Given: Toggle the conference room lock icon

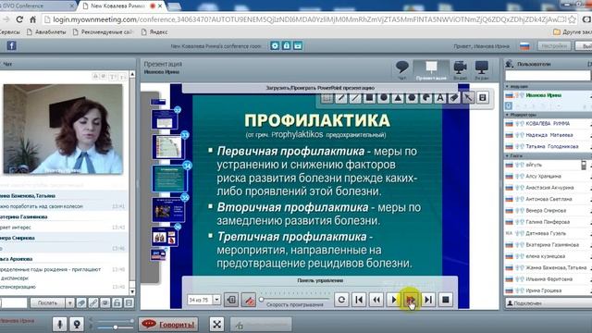Looking at the screenshot, I should pyautogui.click(x=286, y=46).
